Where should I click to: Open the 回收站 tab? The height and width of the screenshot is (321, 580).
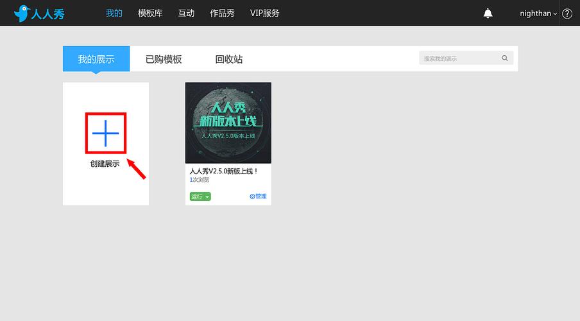click(229, 59)
